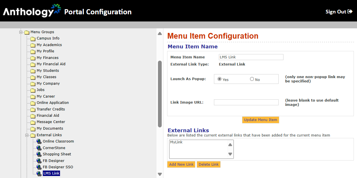Screen dimensions: 357x178
Task: Collapse the External Links folder node
Action: [27, 135]
